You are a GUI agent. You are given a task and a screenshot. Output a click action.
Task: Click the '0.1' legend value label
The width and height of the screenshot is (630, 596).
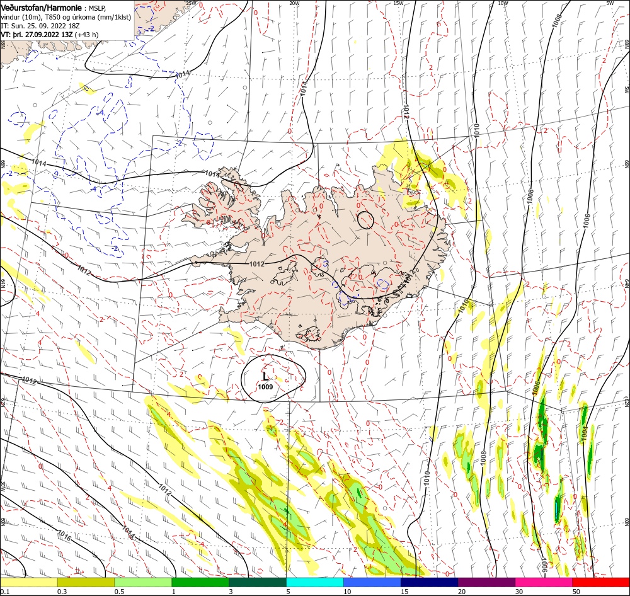4,592
